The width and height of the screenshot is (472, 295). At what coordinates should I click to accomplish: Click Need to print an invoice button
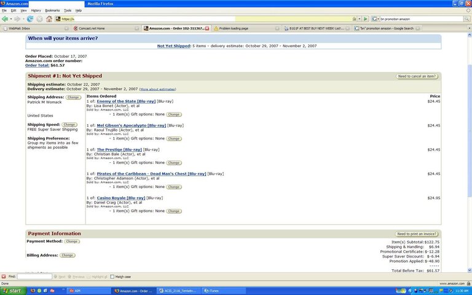(417, 234)
